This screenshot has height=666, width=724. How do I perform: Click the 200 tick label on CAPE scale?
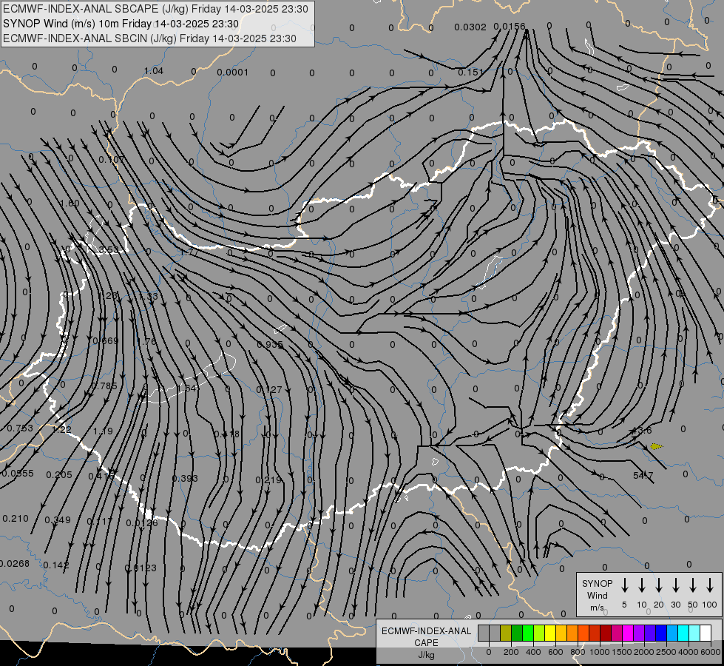point(511,652)
